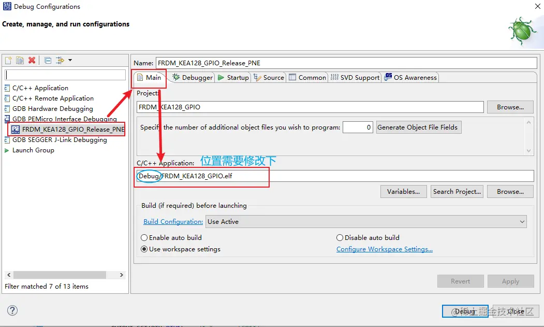Click the C/C++ Application tree icon
The width and height of the screenshot is (544, 327).
pyautogui.click(x=7, y=88)
